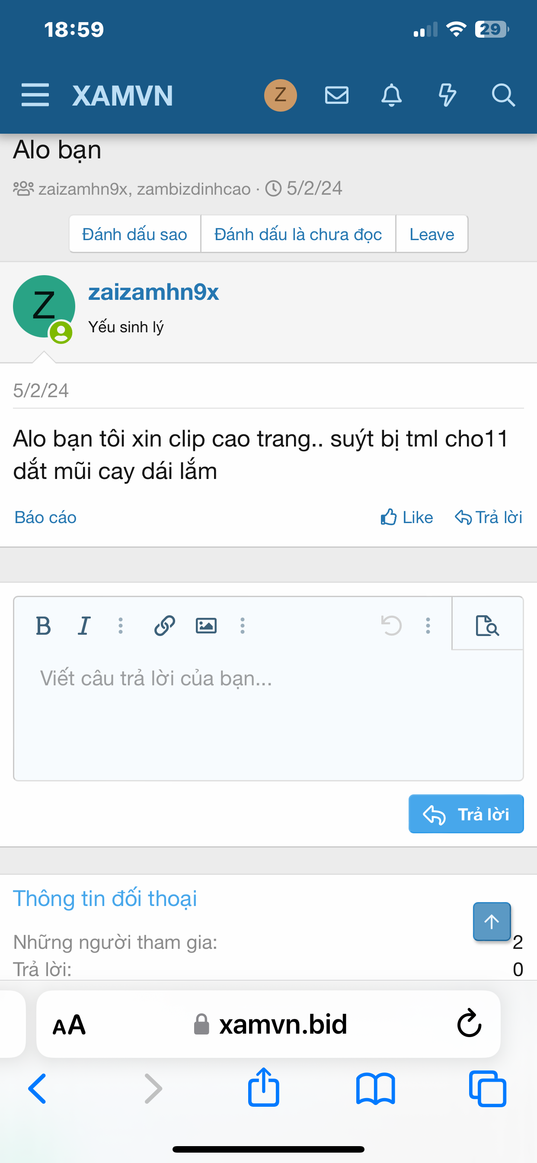Select Đánh dấu sao option

coord(135,235)
